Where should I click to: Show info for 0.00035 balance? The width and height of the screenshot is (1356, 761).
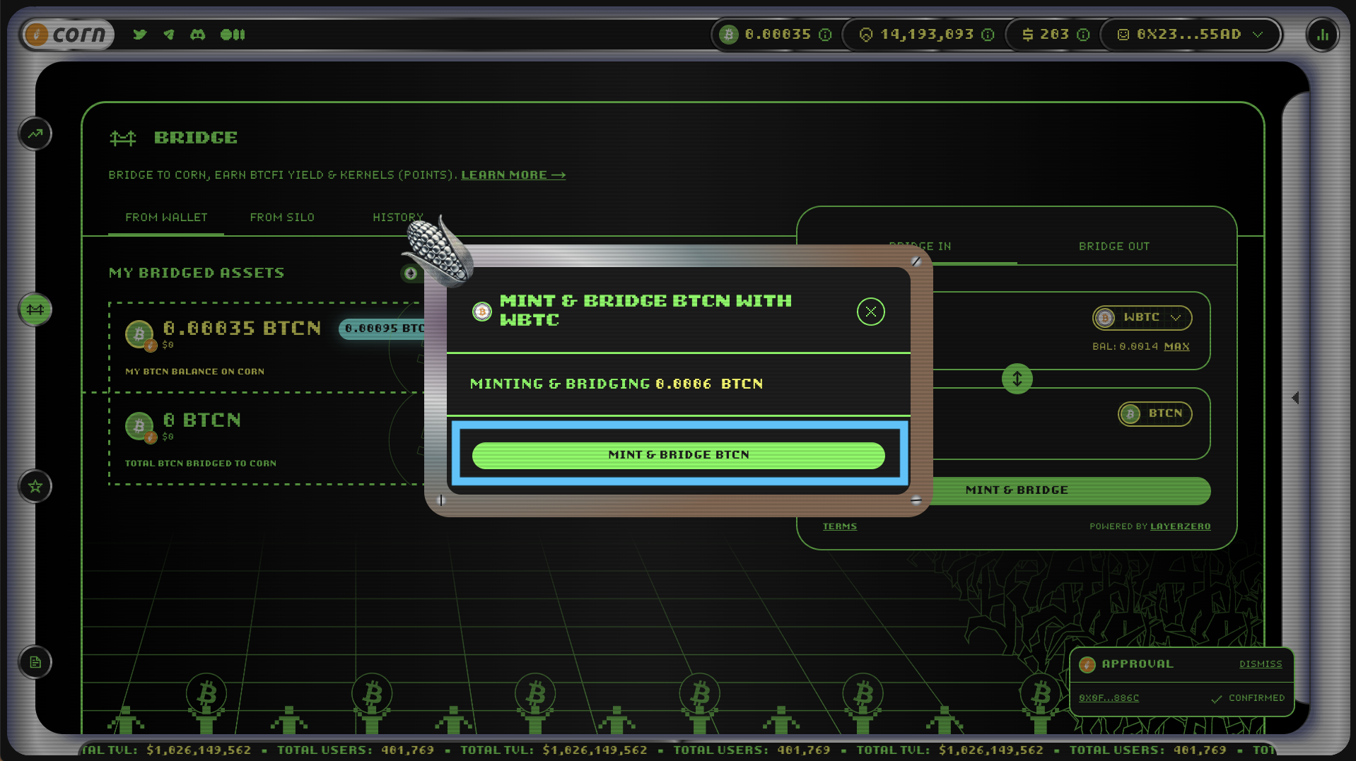(825, 35)
